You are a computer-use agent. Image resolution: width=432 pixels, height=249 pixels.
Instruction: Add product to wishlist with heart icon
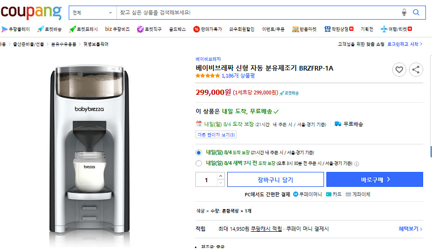click(x=399, y=70)
